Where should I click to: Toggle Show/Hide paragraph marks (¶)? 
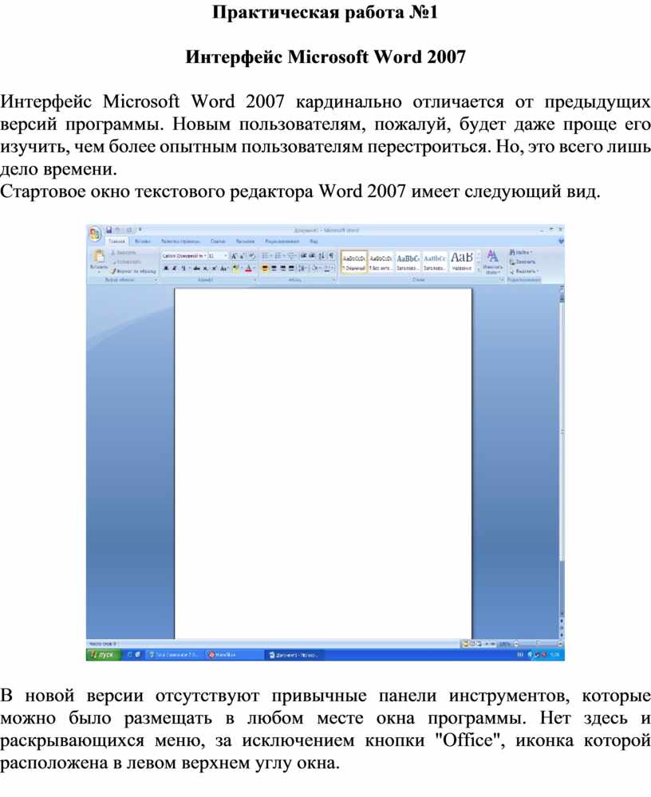coord(331,255)
